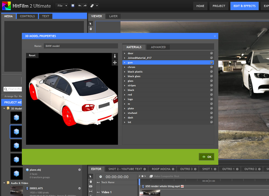Reset the model preview view
Image resolution: width=269 pixels, height=196 pixels.
click(x=32, y=55)
